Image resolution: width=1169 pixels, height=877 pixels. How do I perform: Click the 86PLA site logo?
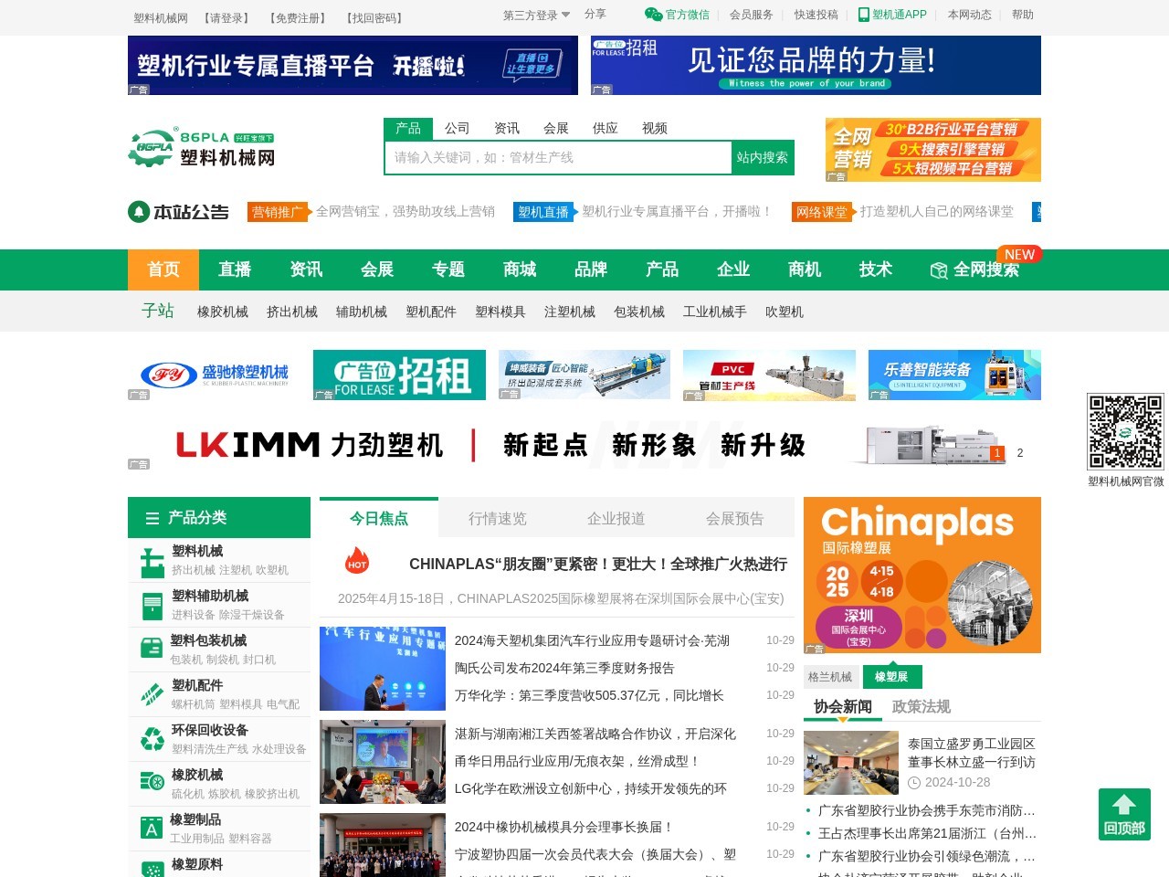pyautogui.click(x=202, y=148)
